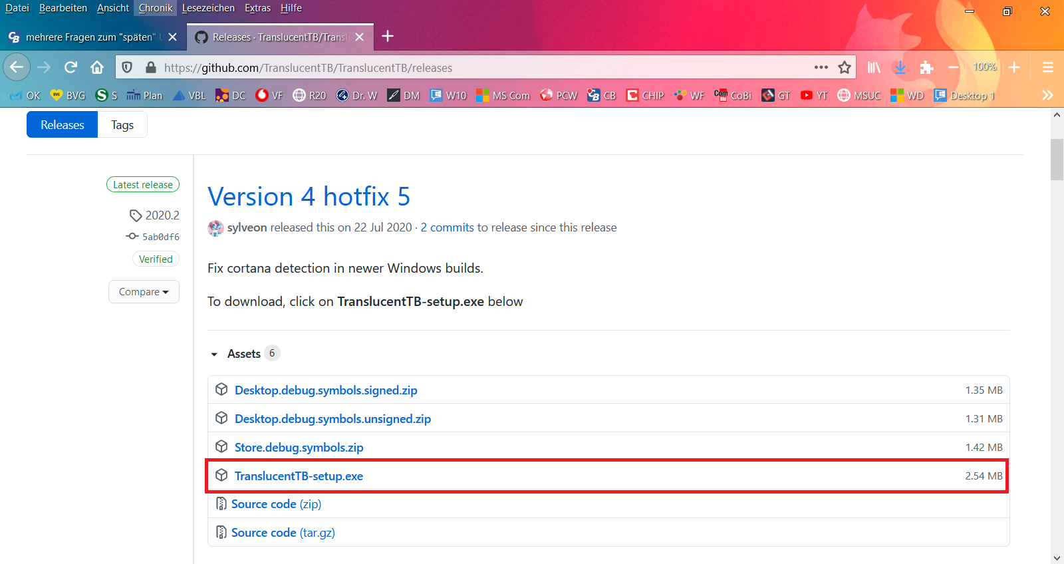
Task: Download Source code (zip)
Action: point(276,504)
